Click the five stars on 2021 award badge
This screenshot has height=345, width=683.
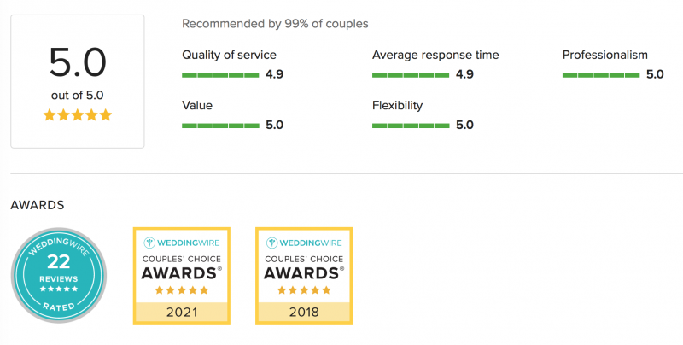coord(181,290)
